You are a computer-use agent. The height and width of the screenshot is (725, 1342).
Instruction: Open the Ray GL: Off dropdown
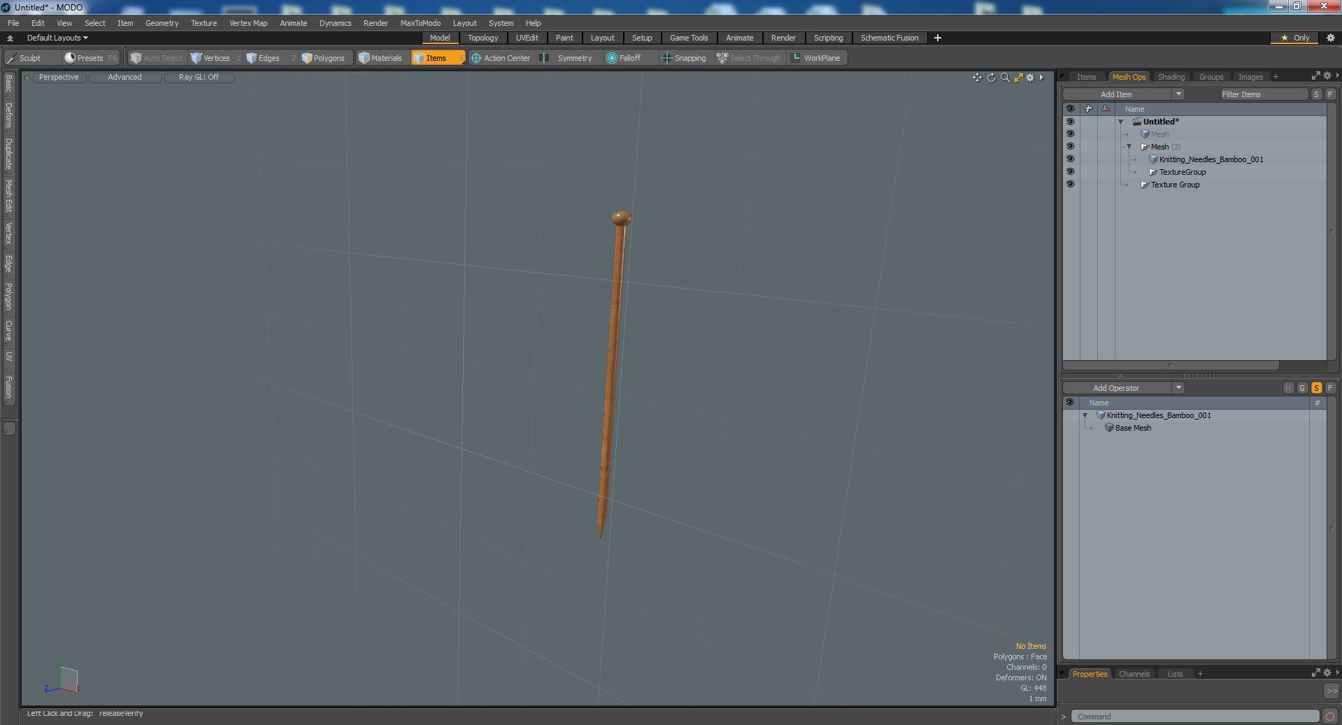199,78
